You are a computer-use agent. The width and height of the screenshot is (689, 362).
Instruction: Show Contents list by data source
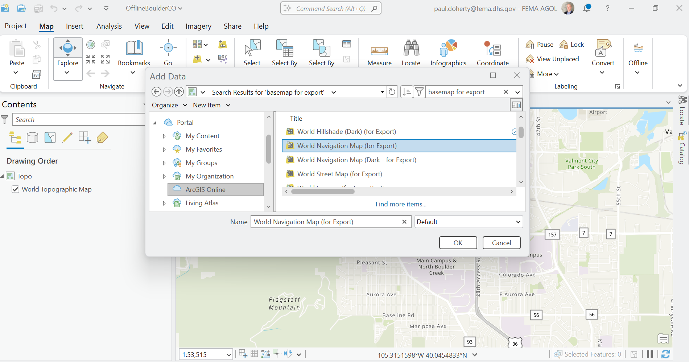coord(33,138)
